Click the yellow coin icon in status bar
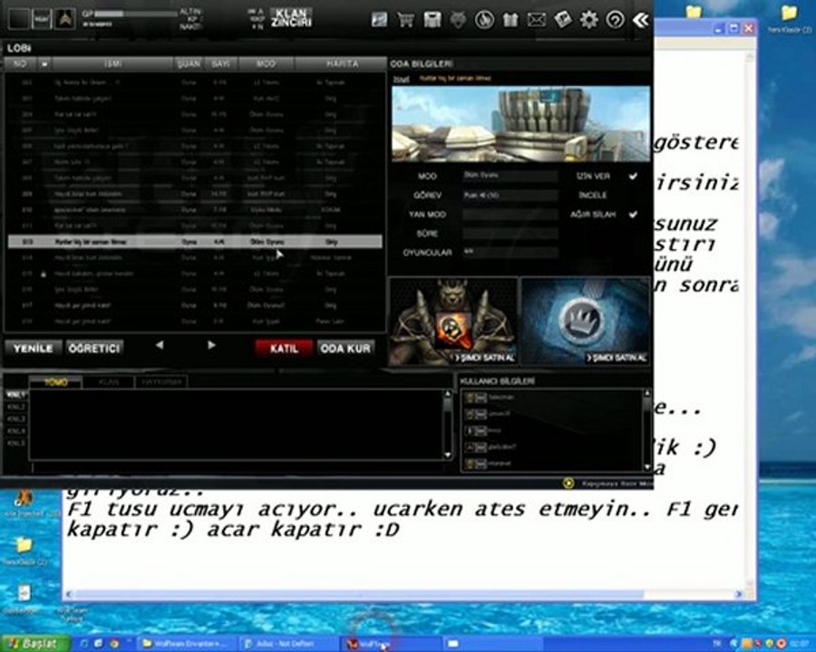The image size is (816, 652). [568, 483]
